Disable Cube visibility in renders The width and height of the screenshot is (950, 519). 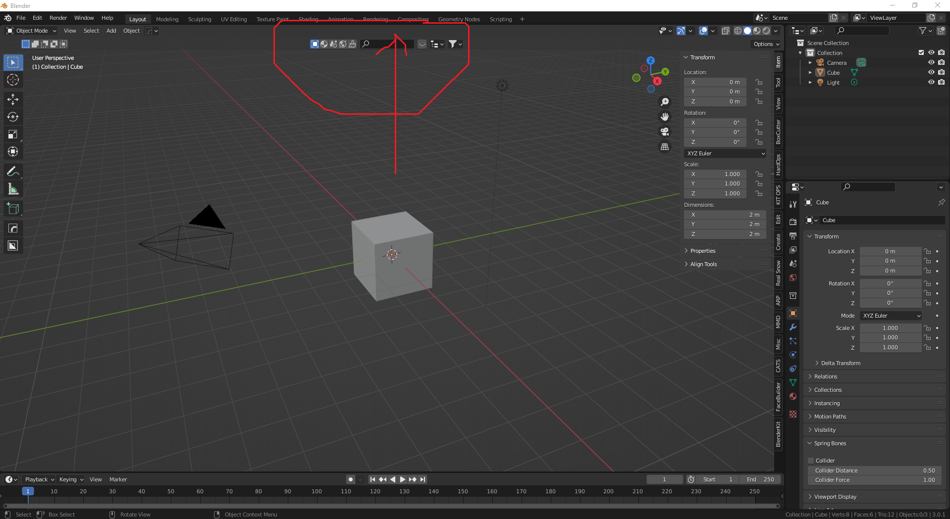pos(942,72)
